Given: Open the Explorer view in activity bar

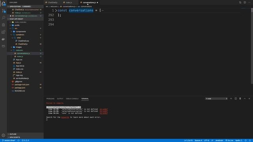Looking at the screenshot, I should coord(4,4).
